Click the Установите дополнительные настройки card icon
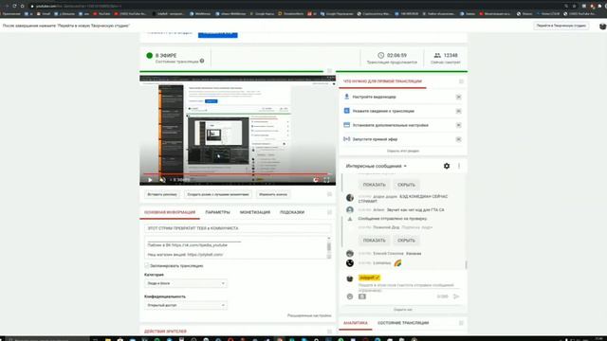607x341 pixels. [347, 125]
